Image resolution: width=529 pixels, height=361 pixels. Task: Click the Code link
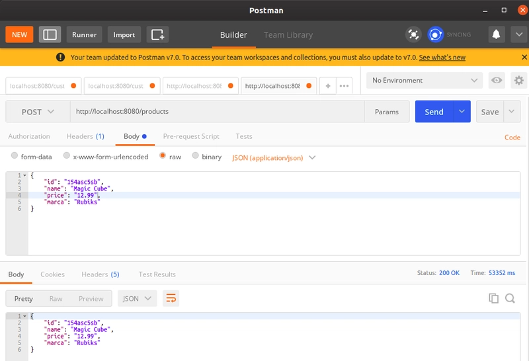click(512, 138)
